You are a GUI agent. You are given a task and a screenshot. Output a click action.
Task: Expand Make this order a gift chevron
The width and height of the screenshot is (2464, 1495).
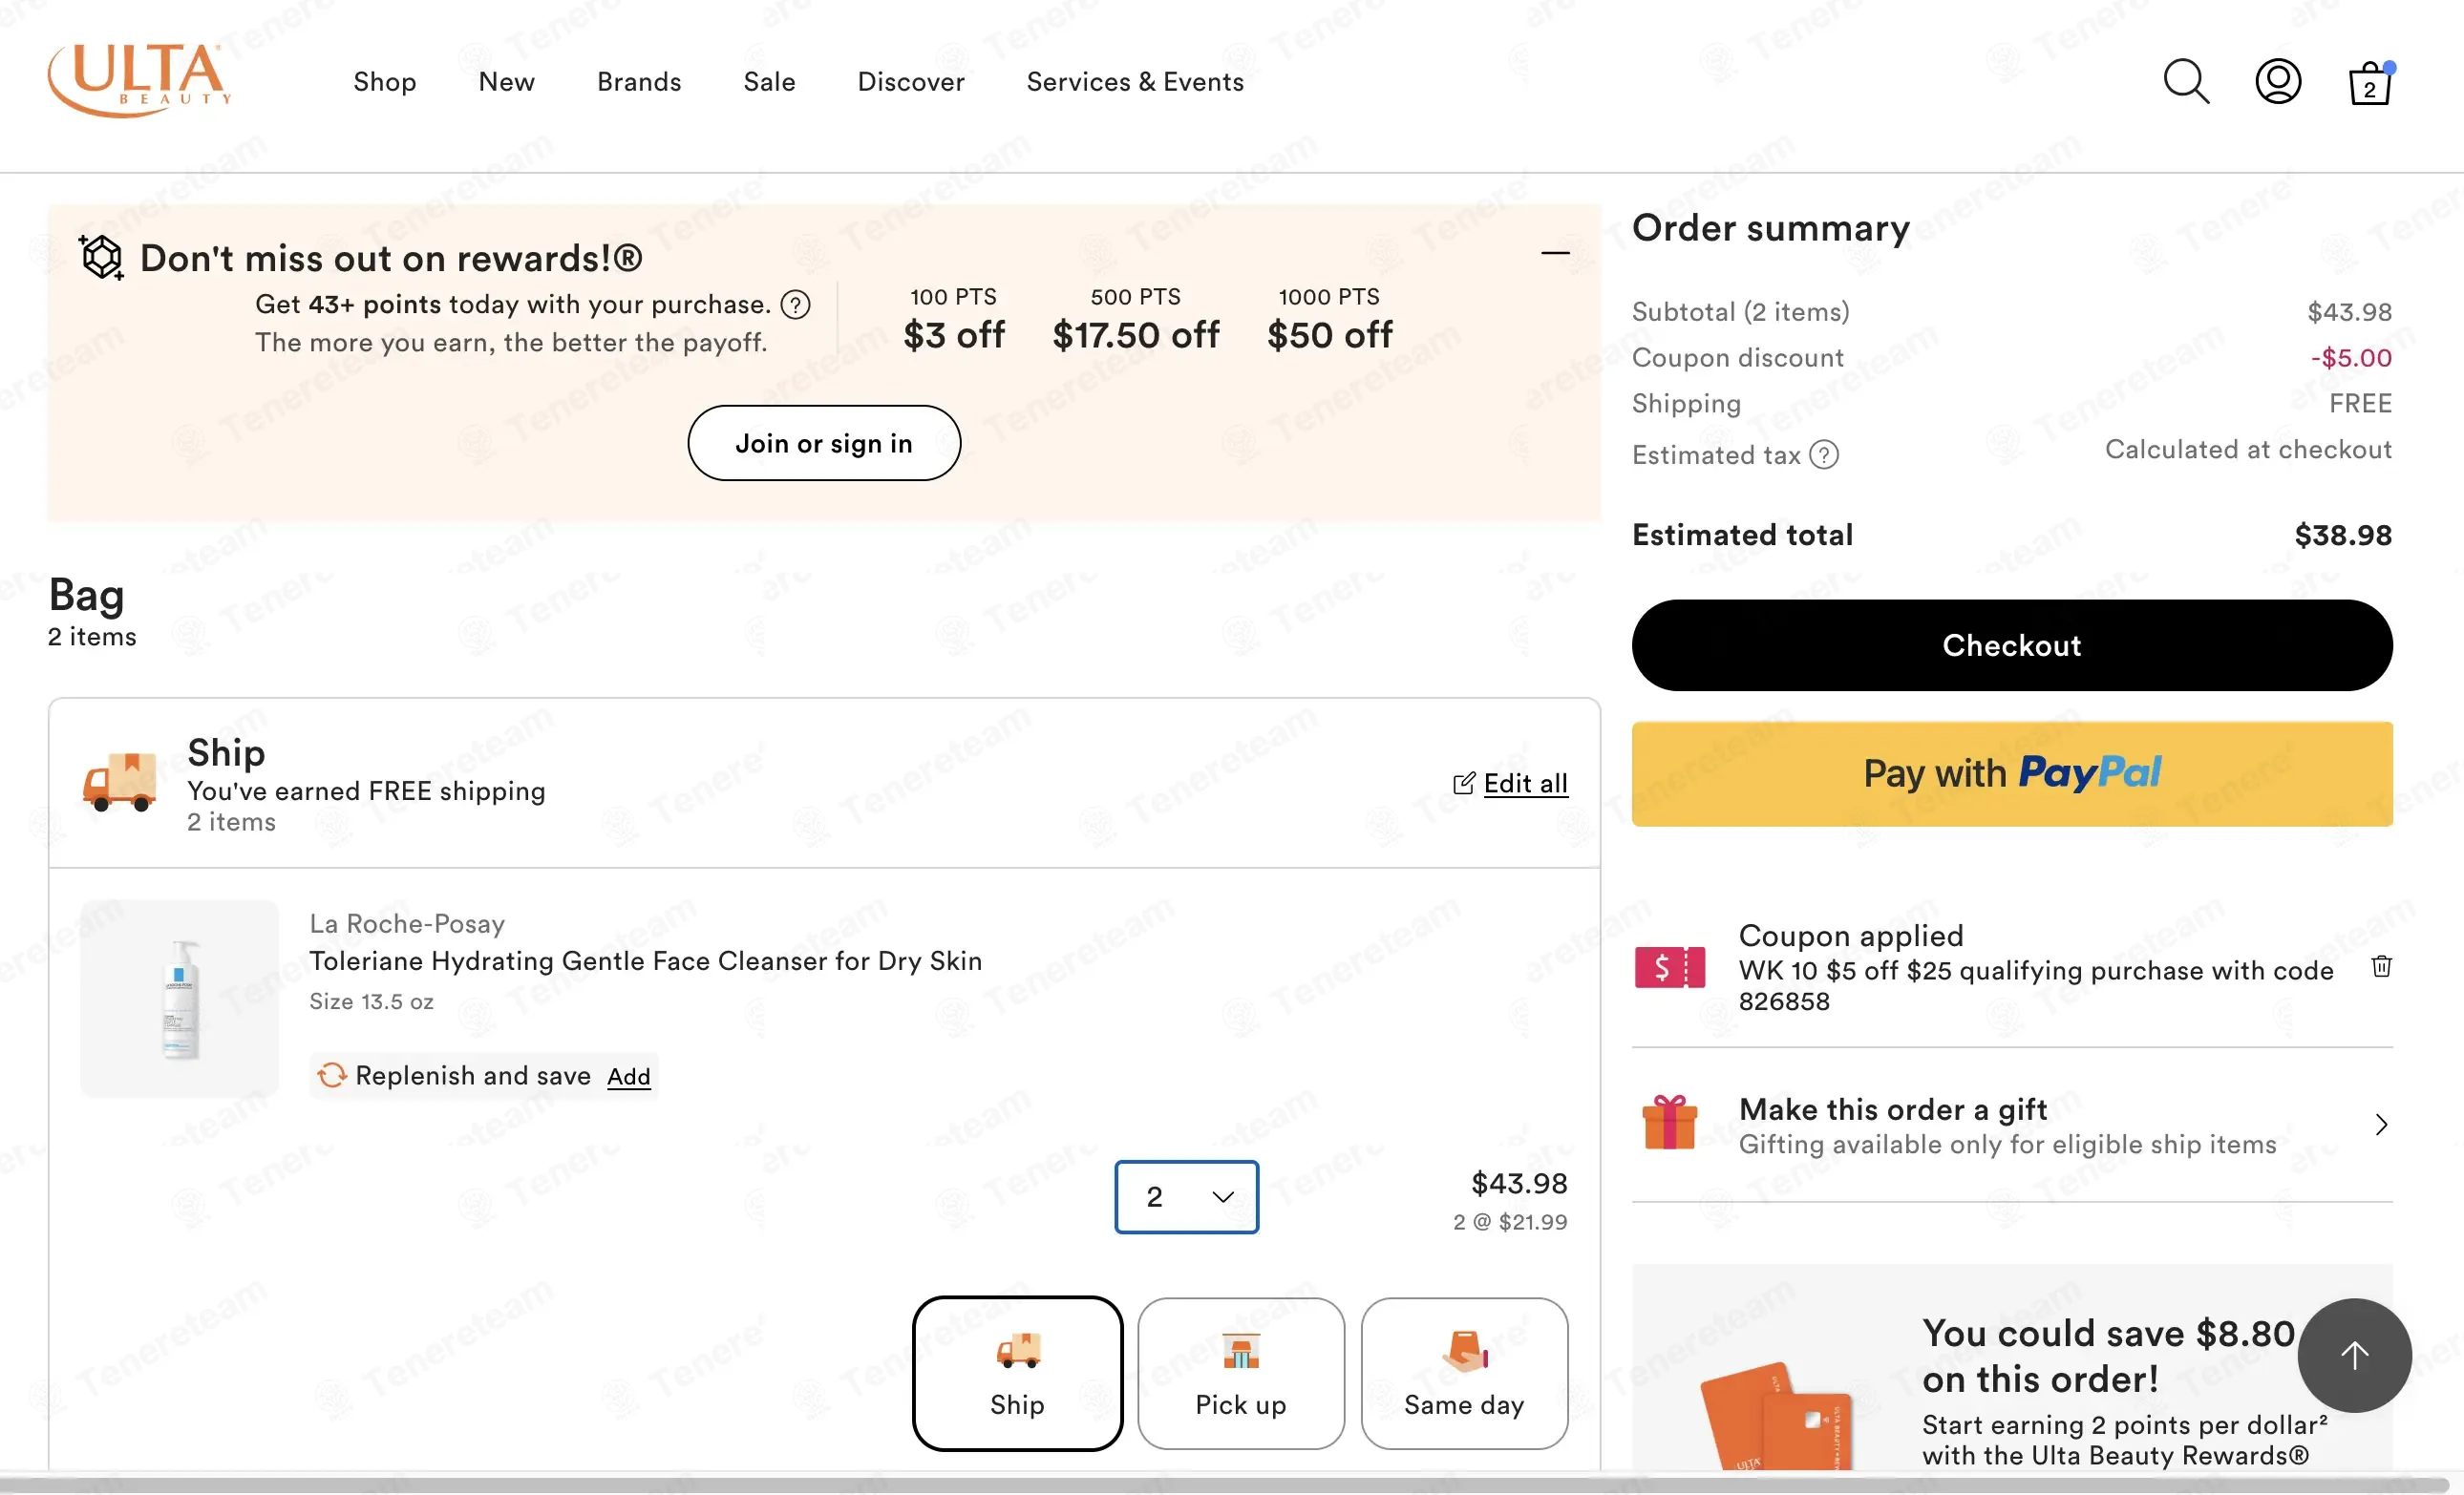2382,1126
